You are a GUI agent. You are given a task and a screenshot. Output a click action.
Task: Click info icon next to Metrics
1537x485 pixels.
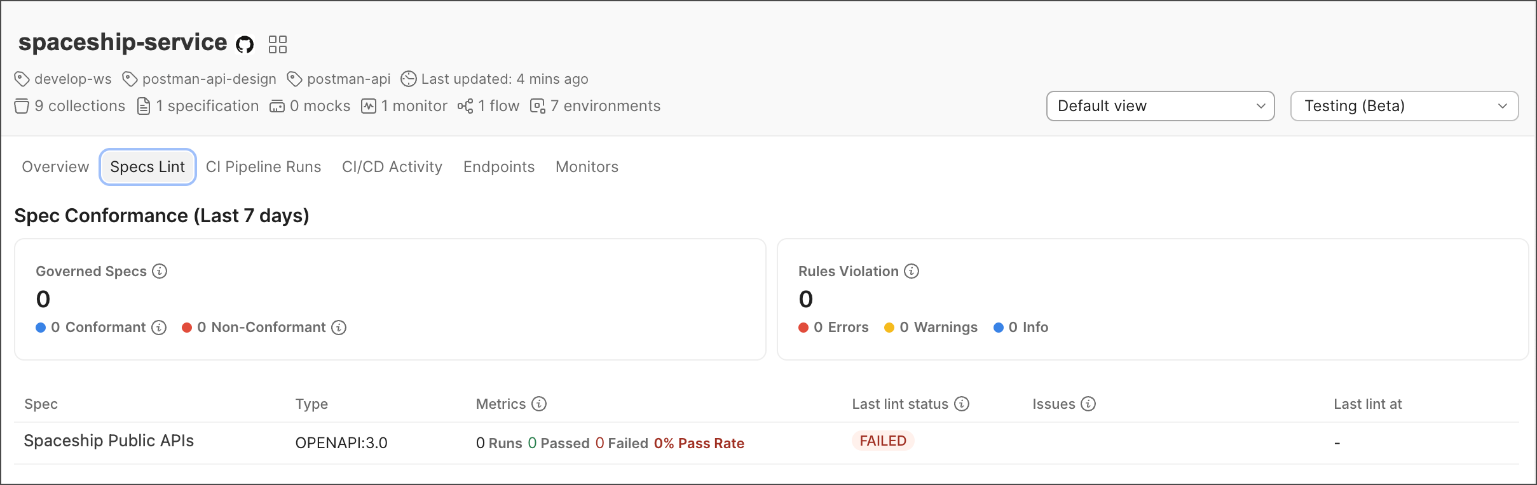[x=539, y=404]
